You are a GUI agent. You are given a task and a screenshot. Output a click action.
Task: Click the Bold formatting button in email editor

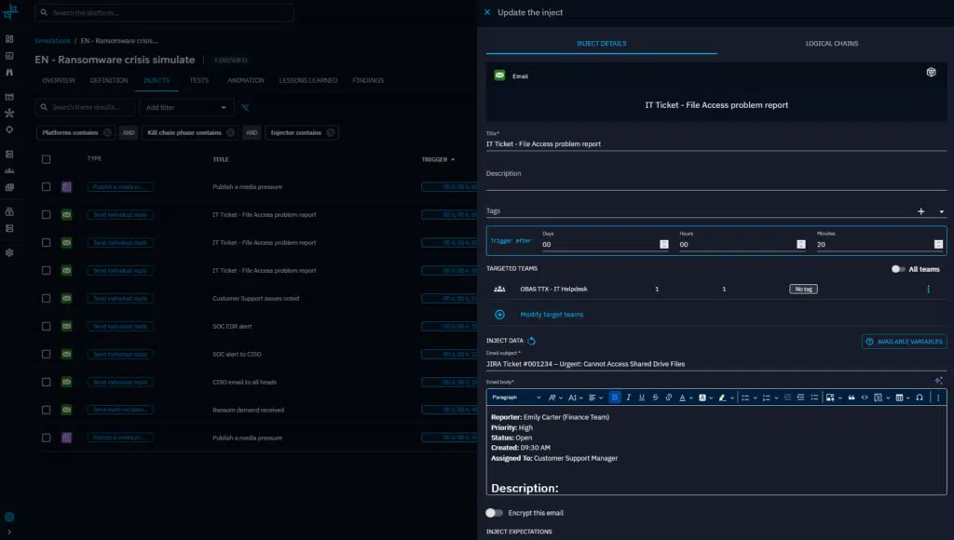[615, 398]
